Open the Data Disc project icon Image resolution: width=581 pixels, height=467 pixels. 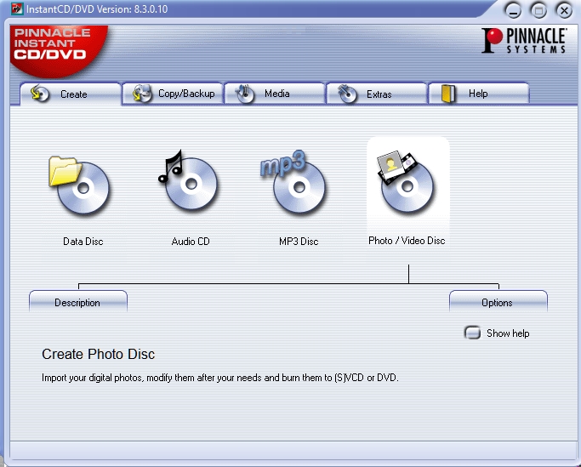[x=79, y=185]
